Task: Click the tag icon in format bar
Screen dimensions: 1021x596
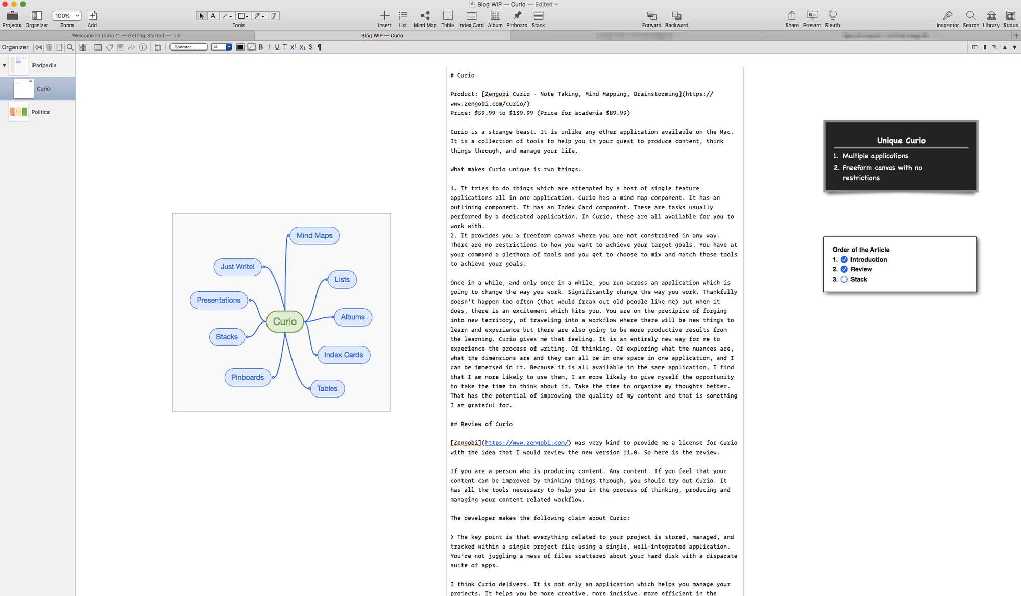Action: tap(109, 47)
